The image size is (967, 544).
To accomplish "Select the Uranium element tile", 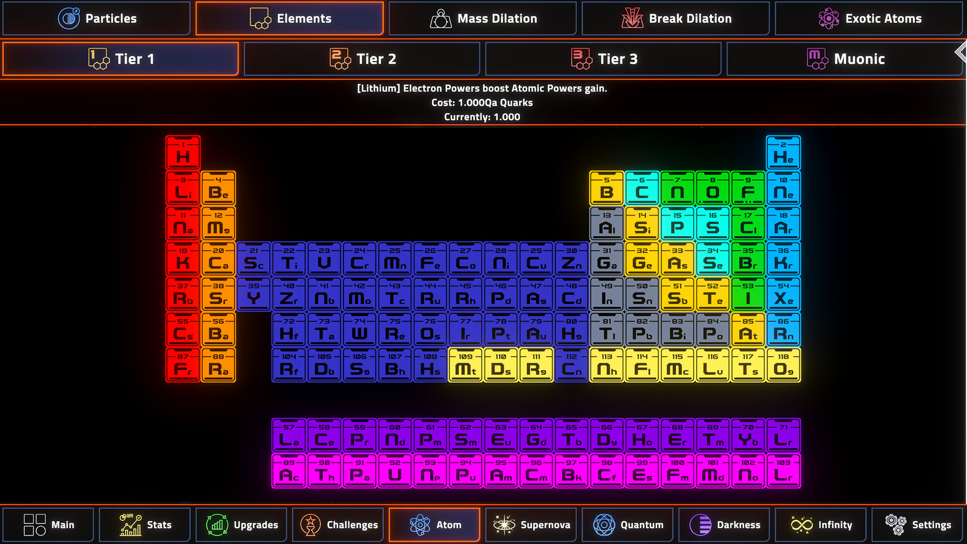I will (x=395, y=471).
